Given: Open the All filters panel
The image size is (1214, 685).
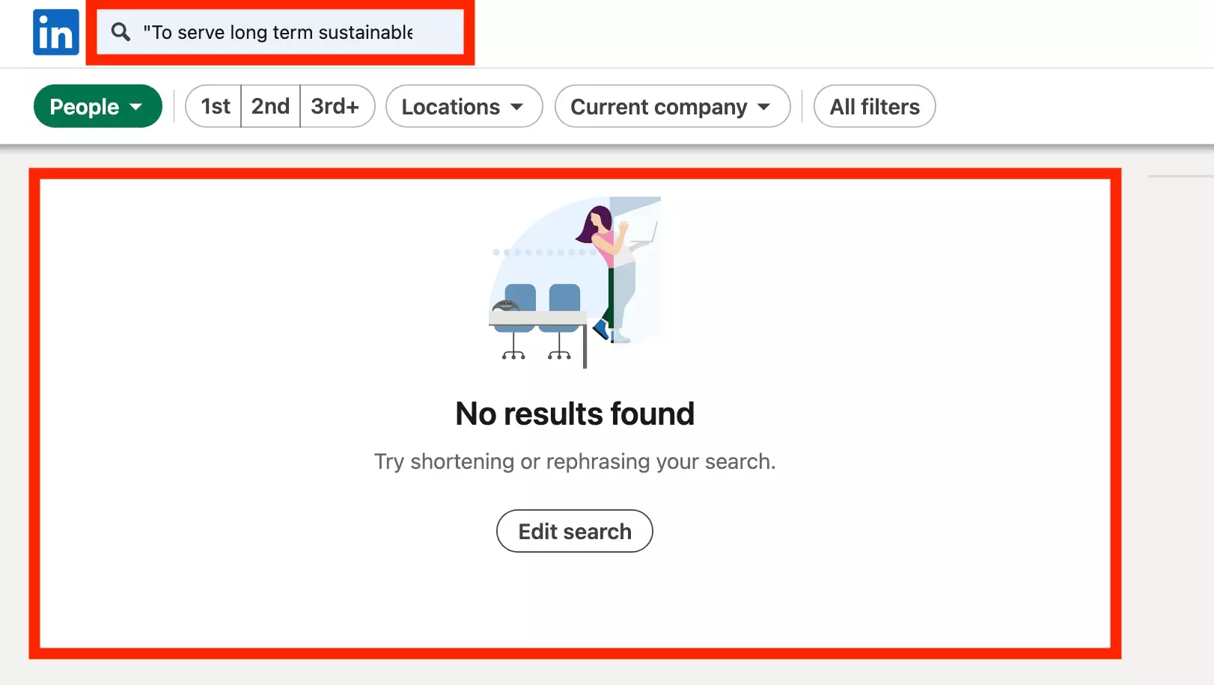Looking at the screenshot, I should point(873,106).
